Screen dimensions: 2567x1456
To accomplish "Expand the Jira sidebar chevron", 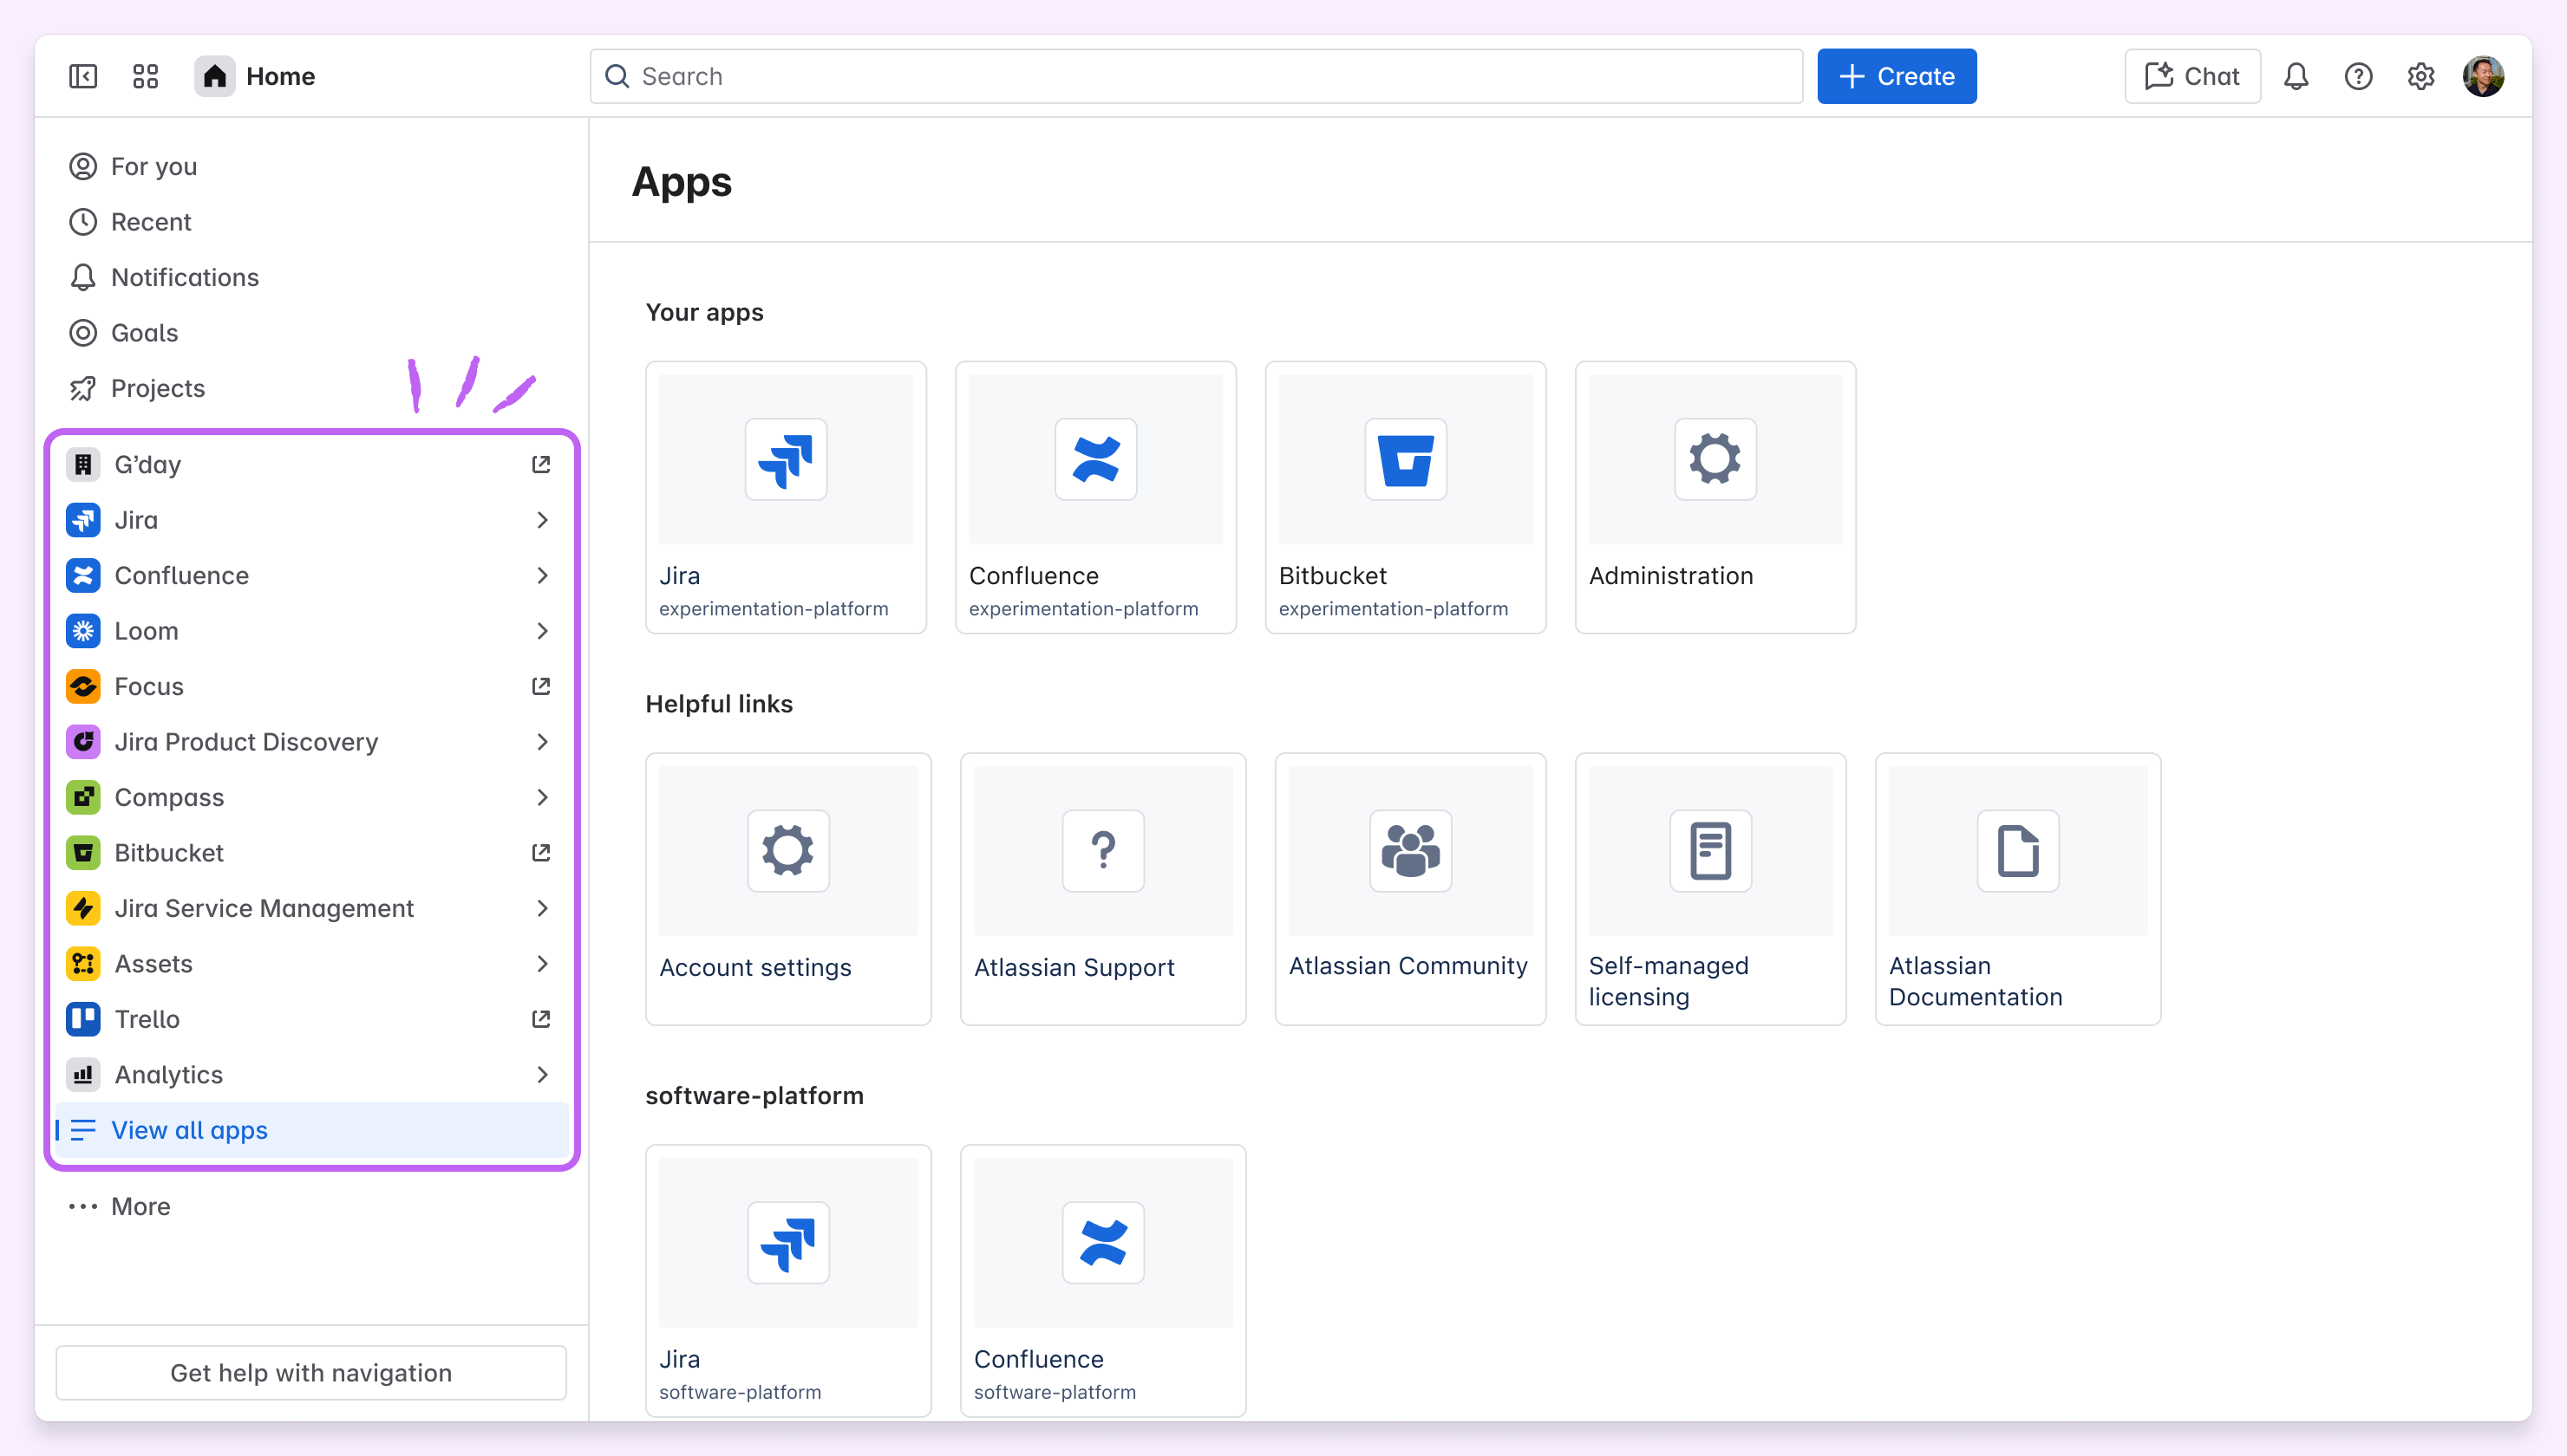I will click(541, 520).
